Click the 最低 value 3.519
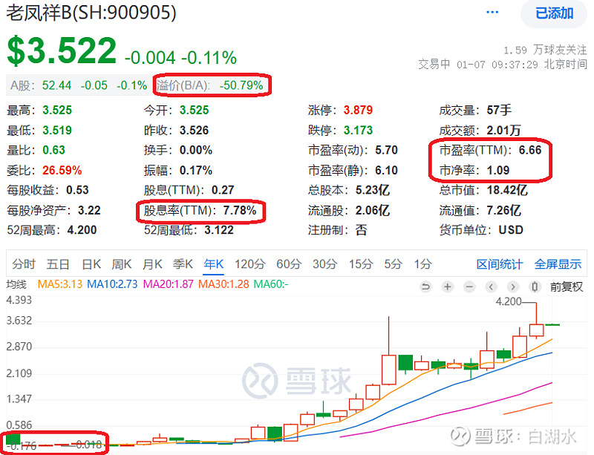Screen dimensions: 594x455 coord(57,131)
